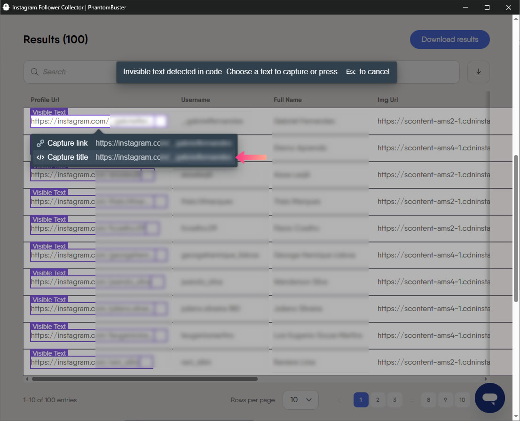This screenshot has height=421, width=520.
Task: Click the download arrow icon beside the search bar
Action: pos(478,72)
